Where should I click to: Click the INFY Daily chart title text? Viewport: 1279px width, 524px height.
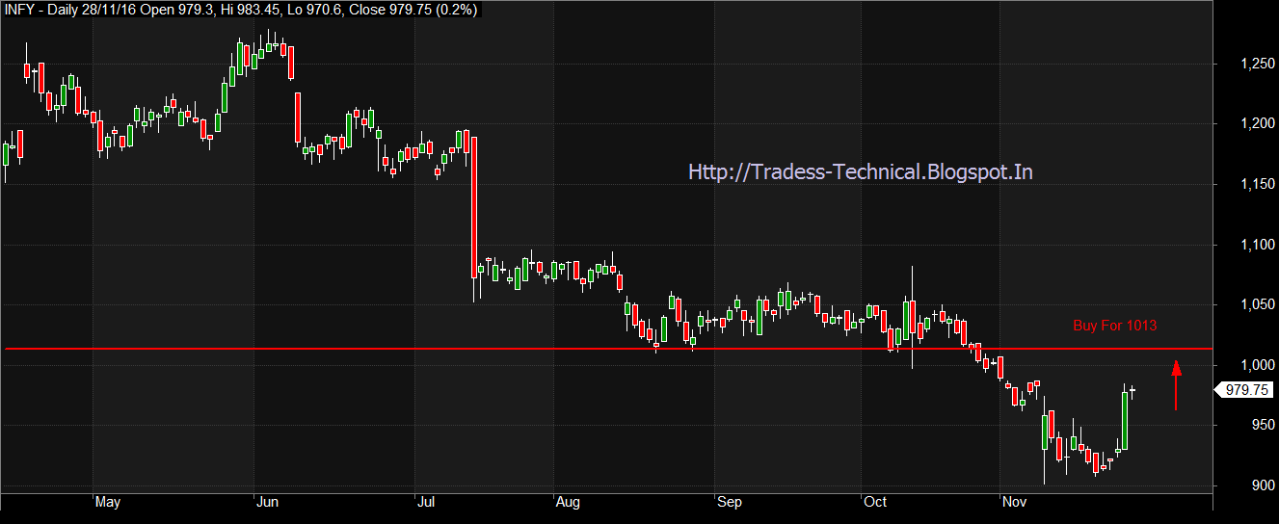tap(239, 10)
